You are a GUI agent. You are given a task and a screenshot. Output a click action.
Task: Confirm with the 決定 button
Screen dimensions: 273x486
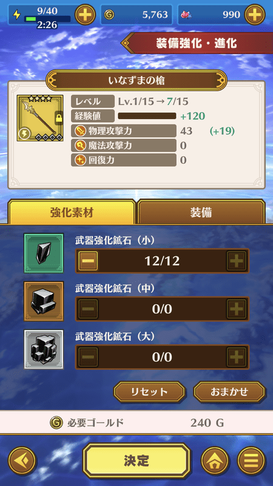[x=136, y=460]
